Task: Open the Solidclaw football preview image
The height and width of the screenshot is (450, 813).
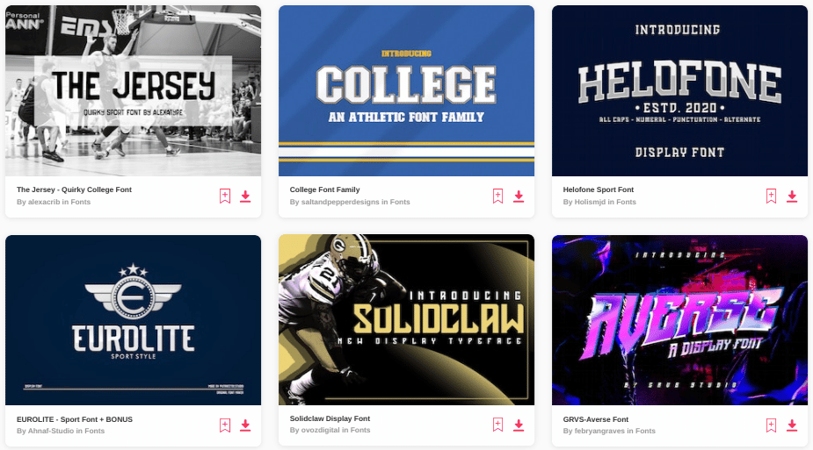Action: point(406,319)
